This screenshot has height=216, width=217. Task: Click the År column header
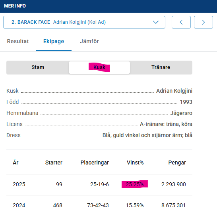tap(15, 162)
